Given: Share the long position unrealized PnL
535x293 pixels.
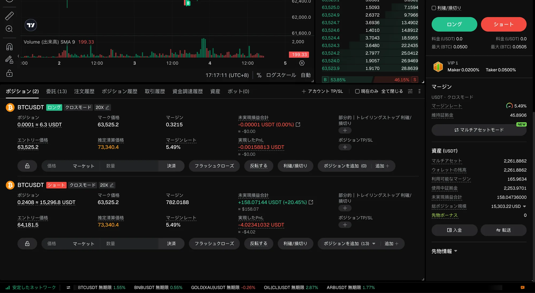Looking at the screenshot, I should click(298, 125).
